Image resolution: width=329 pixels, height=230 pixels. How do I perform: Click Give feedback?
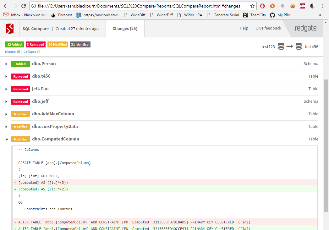click(x=268, y=28)
